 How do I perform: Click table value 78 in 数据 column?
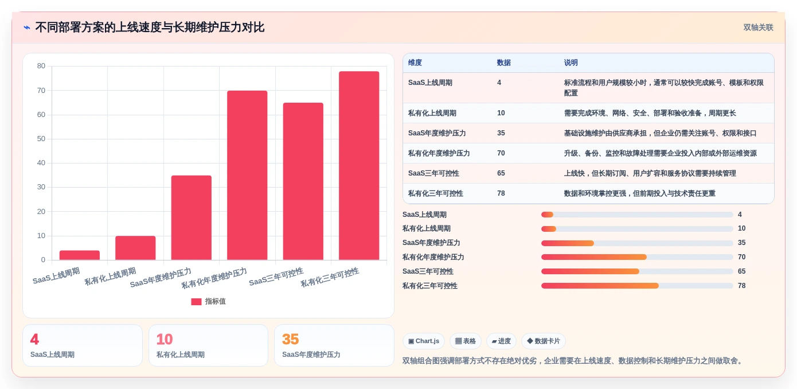[501, 194]
